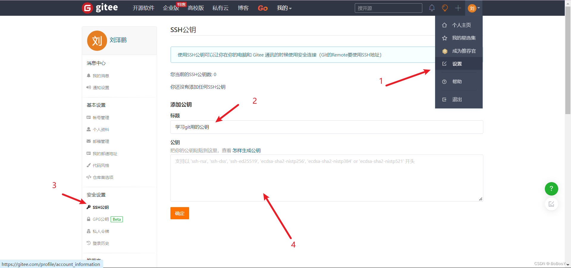Click the orange 确定 button
The image size is (571, 268).
[x=180, y=213]
